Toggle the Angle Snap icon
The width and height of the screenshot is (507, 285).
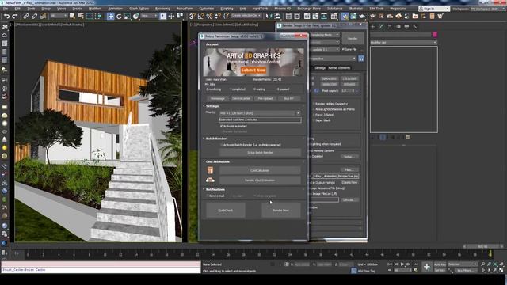point(200,16)
